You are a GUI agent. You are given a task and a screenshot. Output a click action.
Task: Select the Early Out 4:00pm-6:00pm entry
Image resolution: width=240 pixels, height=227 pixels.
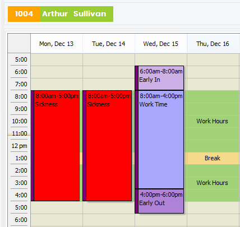(159, 201)
